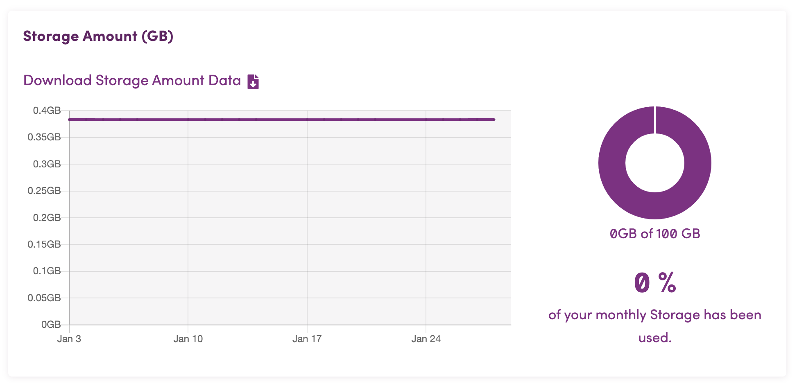Click the large 0 % figure
Image resolution: width=797 pixels, height=388 pixels.
655,283
